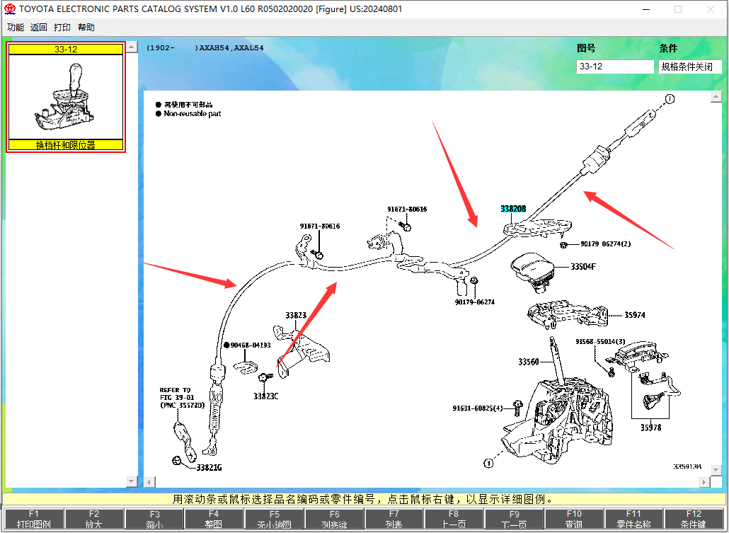The image size is (729, 533).
Task: Click the F5 no-thumbnail button
Action: point(275,519)
